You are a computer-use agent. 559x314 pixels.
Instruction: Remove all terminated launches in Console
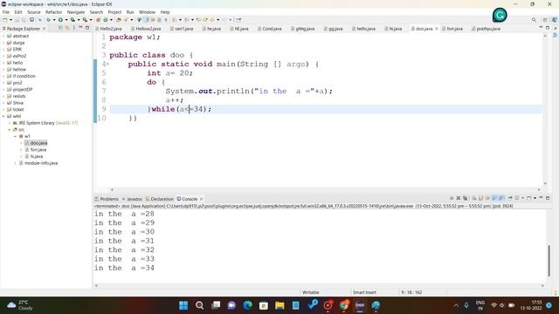pyautogui.click(x=465, y=198)
